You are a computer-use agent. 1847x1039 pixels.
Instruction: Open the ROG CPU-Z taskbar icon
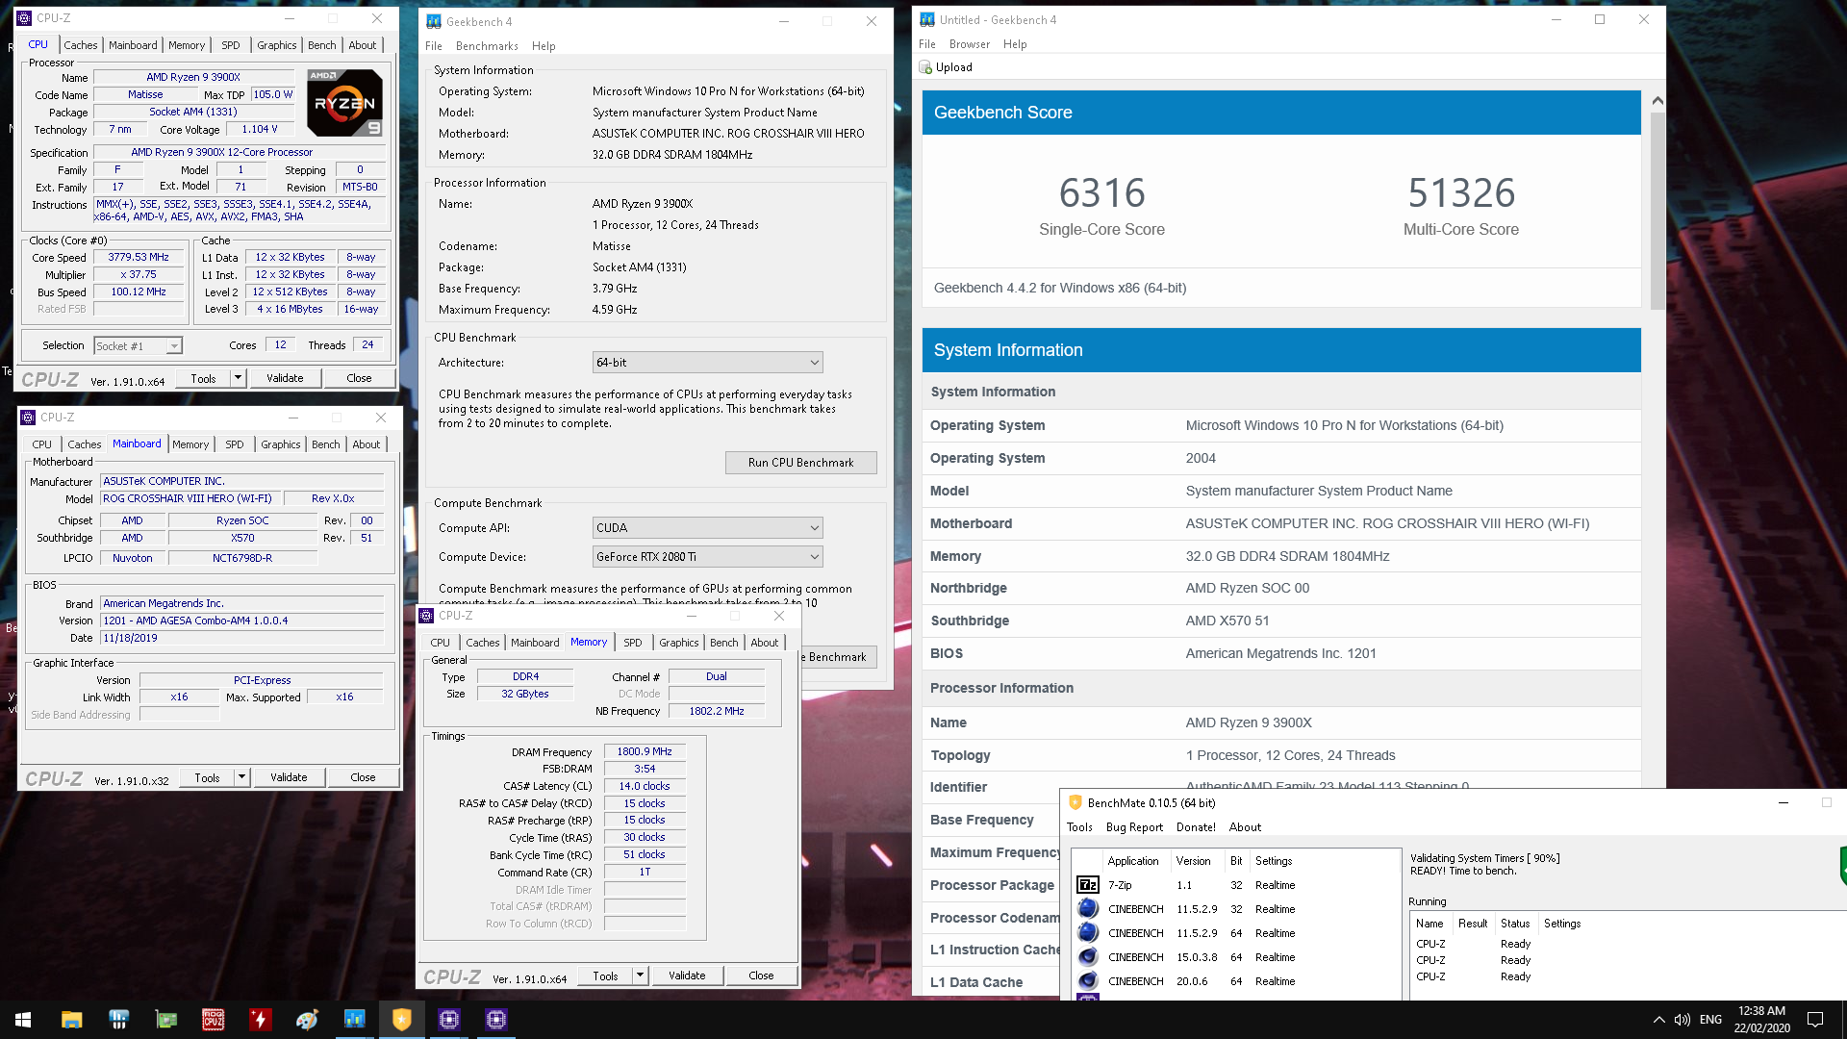tap(213, 1020)
